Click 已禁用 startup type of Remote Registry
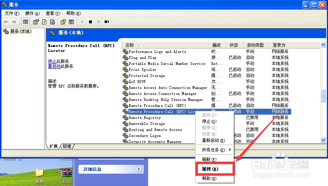328x186 pixels. [x=252, y=118]
